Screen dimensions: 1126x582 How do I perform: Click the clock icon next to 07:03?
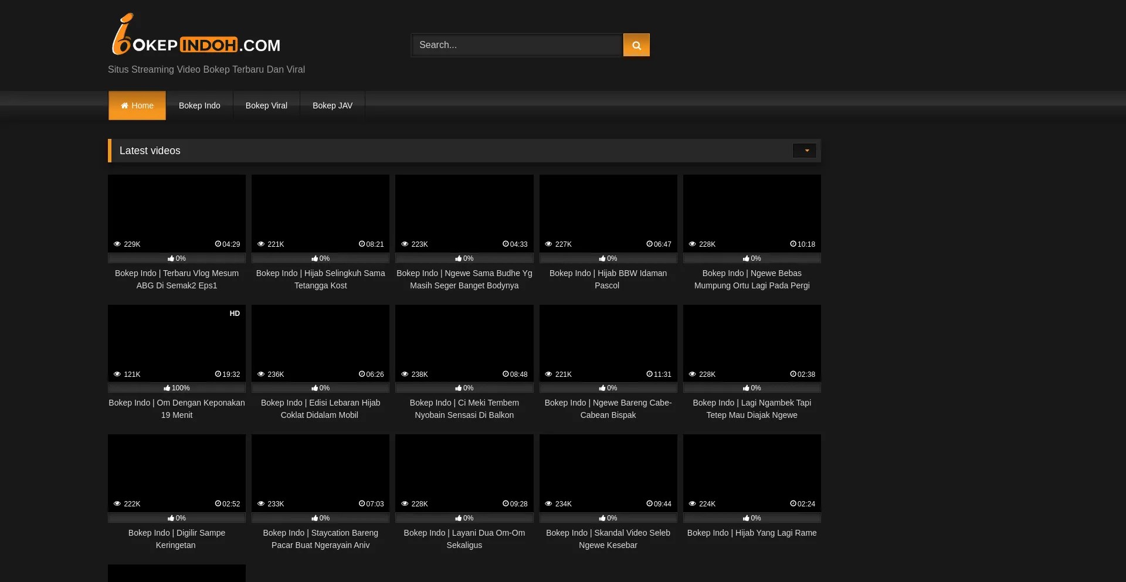[x=362, y=504]
